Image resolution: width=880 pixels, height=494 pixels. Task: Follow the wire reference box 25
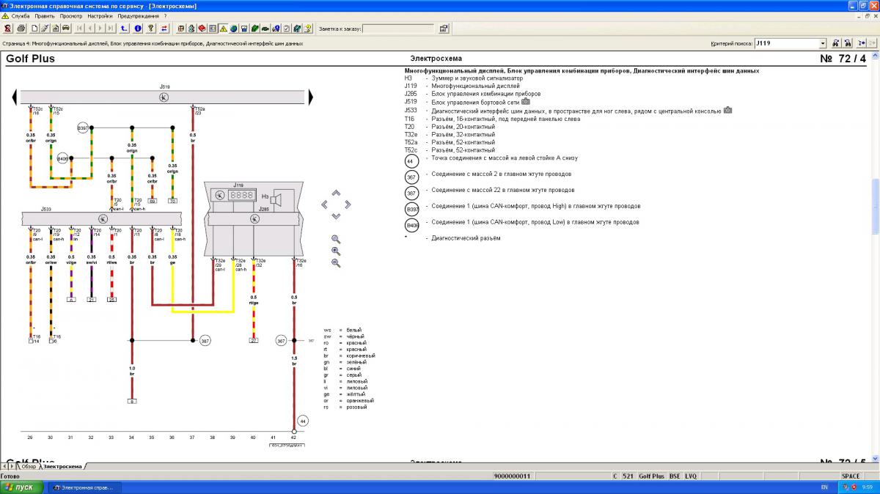(x=111, y=300)
